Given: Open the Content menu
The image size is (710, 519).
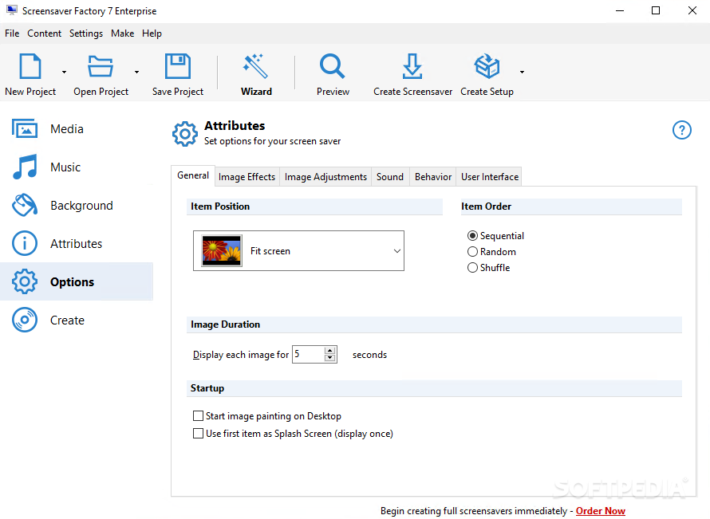Looking at the screenshot, I should (44, 33).
